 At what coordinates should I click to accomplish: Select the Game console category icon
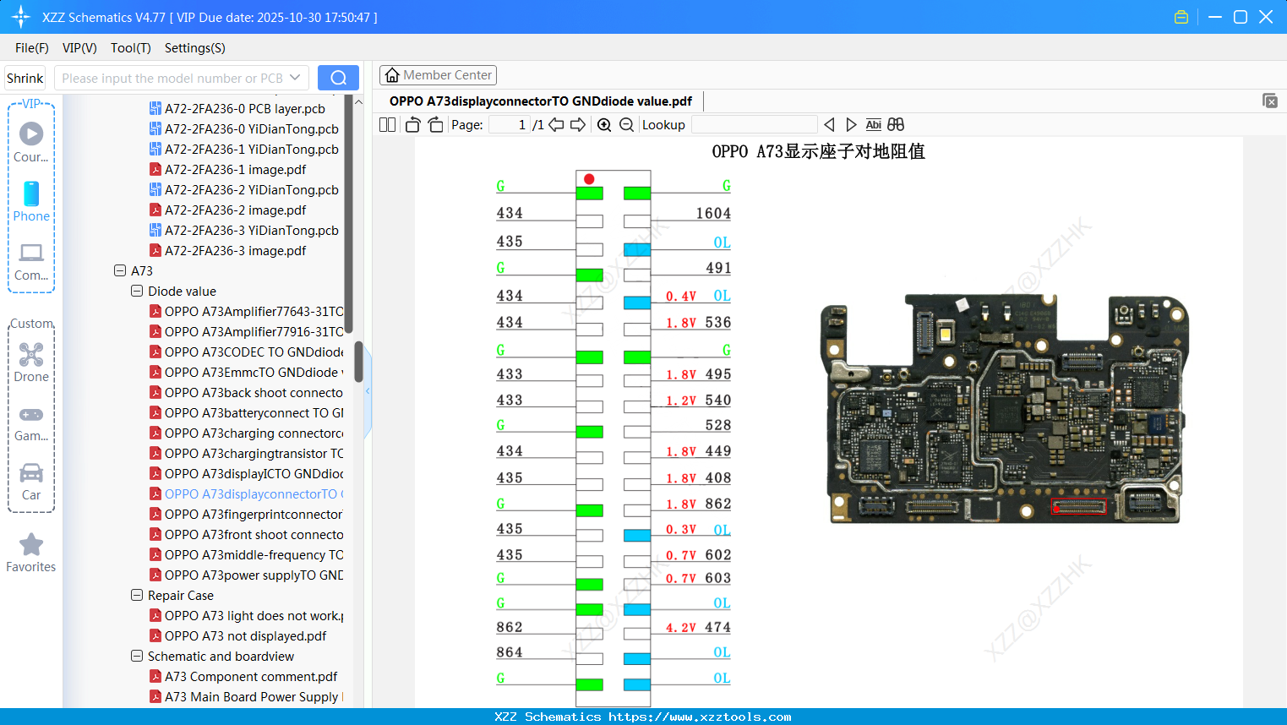tap(31, 423)
